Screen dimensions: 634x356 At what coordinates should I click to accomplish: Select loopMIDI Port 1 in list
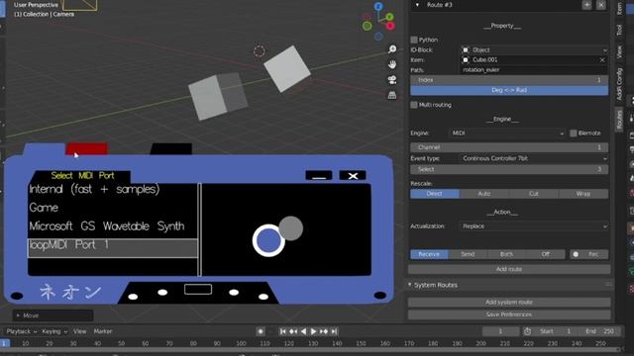[x=113, y=248]
